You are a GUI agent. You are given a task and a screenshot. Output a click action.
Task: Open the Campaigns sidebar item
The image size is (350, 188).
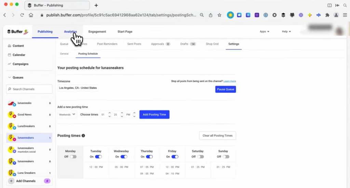click(x=20, y=64)
